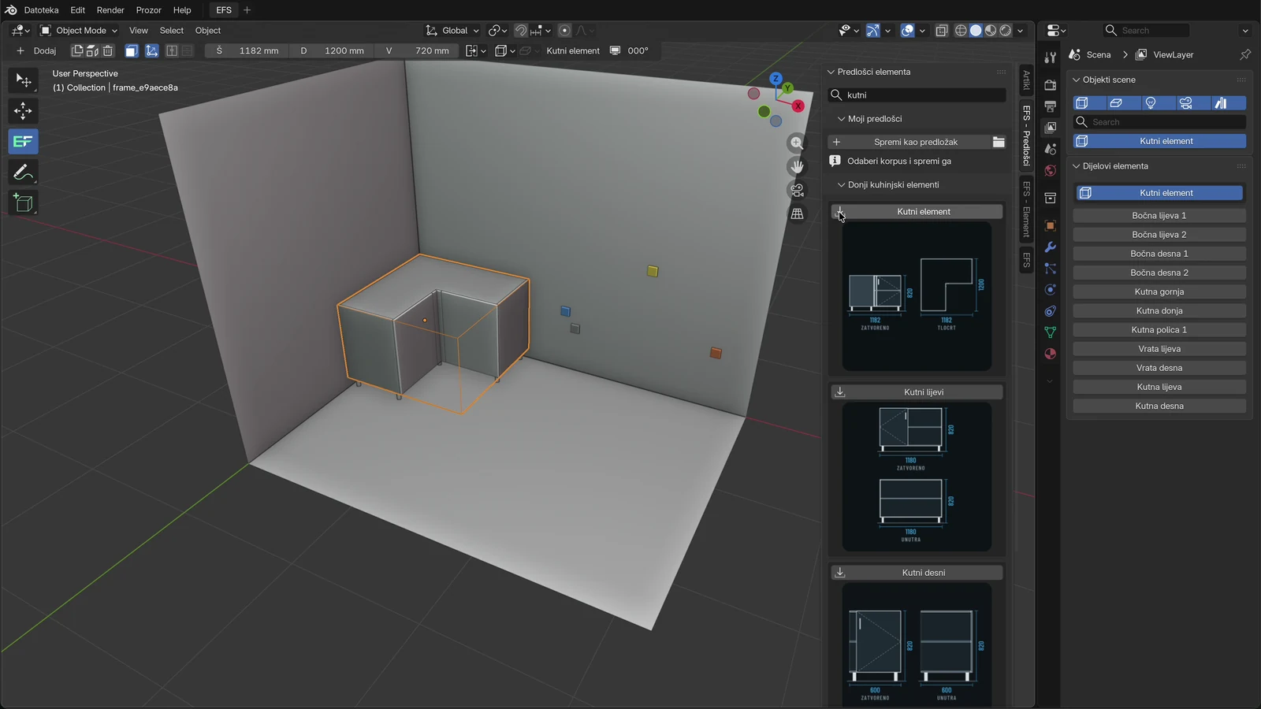This screenshot has width=1261, height=709.
Task: Collapse the Dijelovi elementa panel
Action: 1076,166
